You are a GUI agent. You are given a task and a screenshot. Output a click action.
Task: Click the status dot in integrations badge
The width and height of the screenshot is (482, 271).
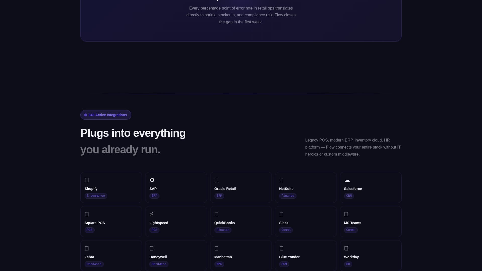pos(86,115)
